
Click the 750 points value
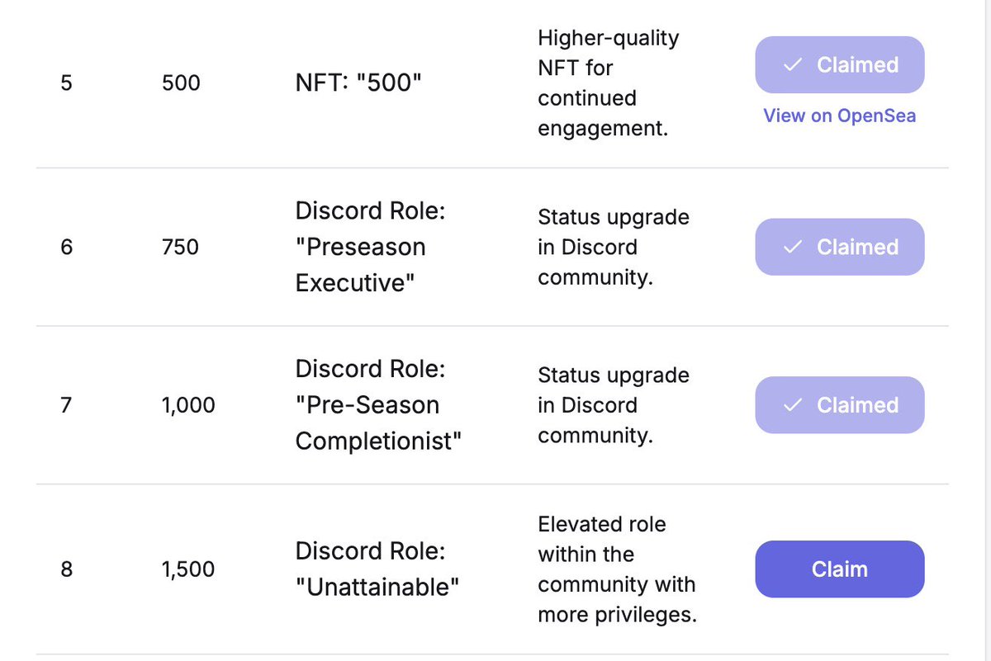(181, 247)
